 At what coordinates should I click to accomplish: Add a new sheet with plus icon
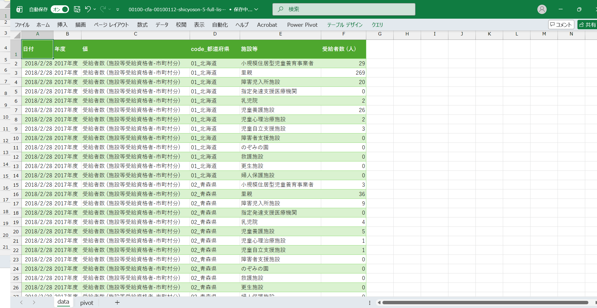tap(117, 302)
